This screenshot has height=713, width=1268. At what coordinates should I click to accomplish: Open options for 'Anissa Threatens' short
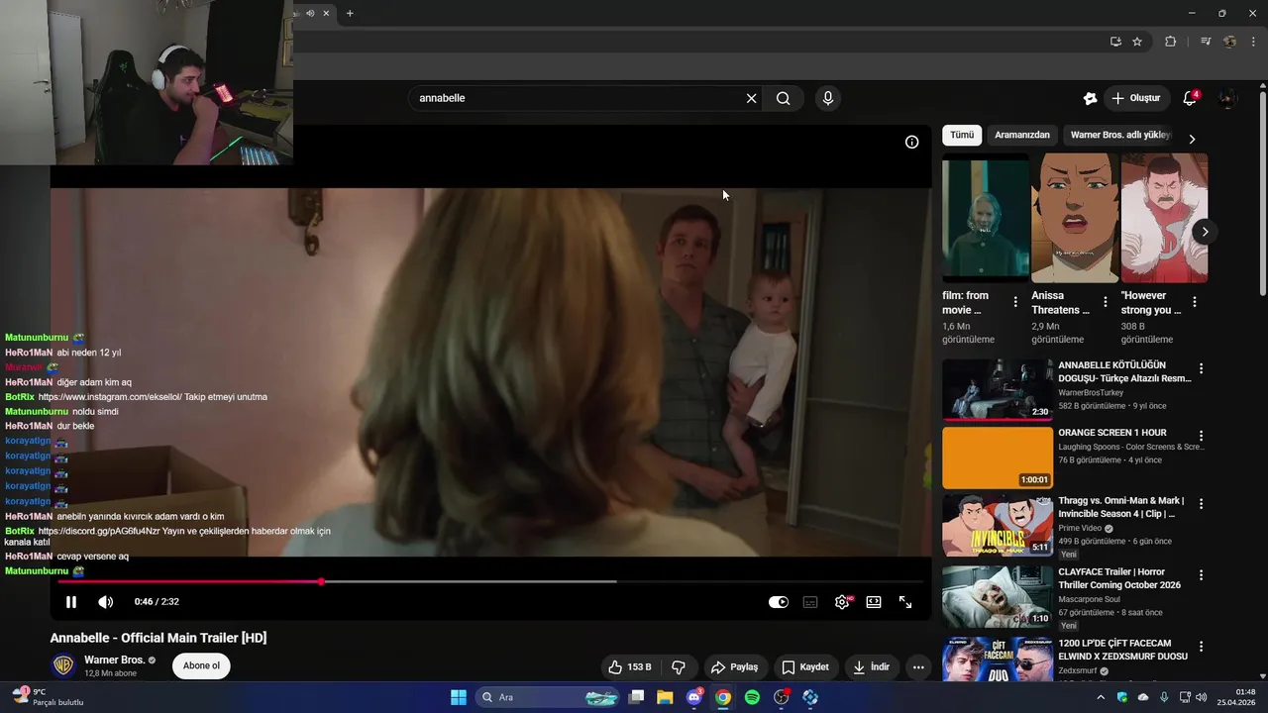click(x=1105, y=302)
